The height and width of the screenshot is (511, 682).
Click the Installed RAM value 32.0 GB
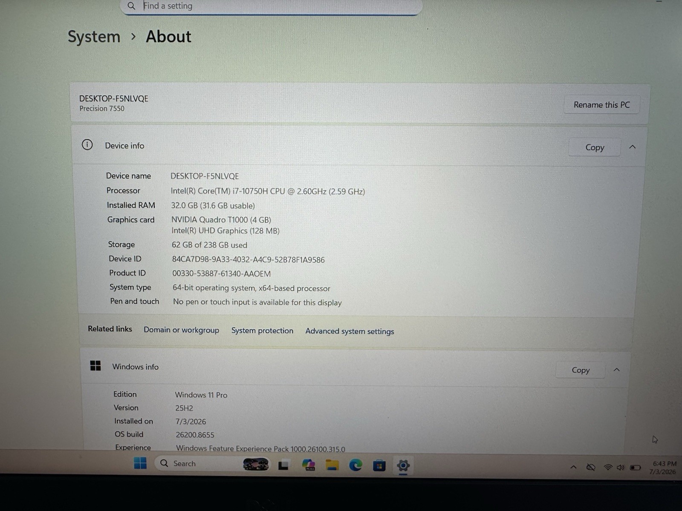[213, 205]
